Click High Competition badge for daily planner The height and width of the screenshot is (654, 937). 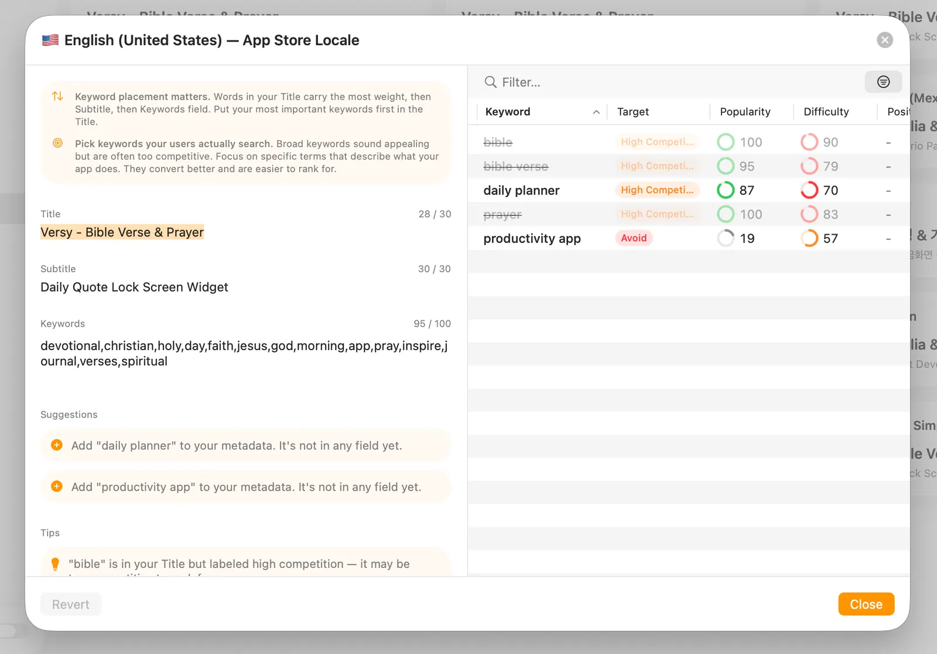coord(657,190)
